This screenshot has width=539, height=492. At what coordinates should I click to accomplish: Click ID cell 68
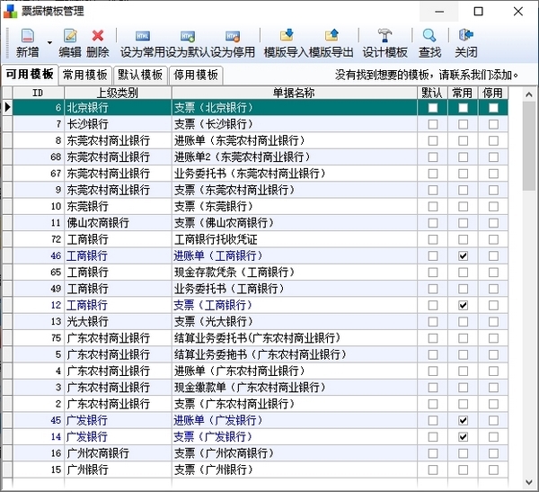pyautogui.click(x=39, y=157)
